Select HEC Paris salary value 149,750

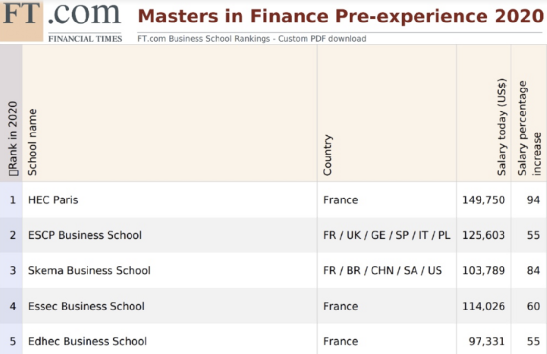click(483, 200)
